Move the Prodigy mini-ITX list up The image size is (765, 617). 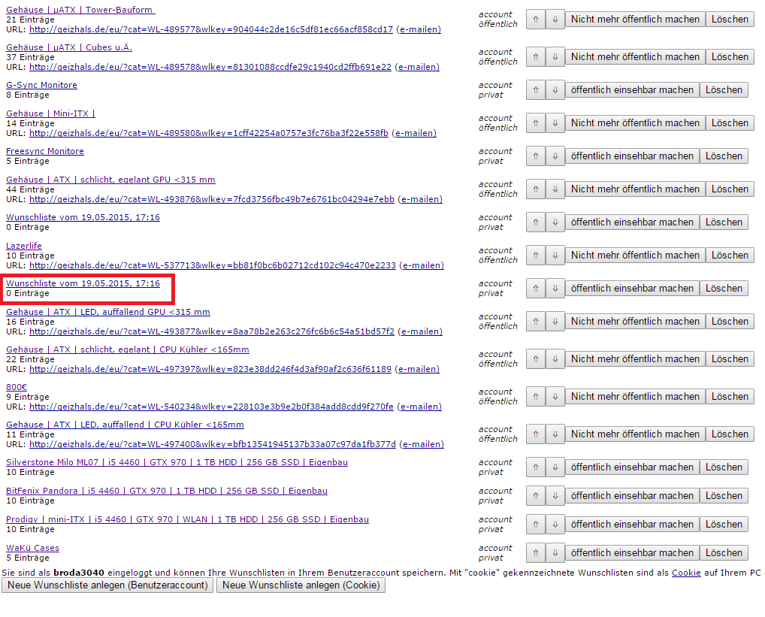(536, 525)
